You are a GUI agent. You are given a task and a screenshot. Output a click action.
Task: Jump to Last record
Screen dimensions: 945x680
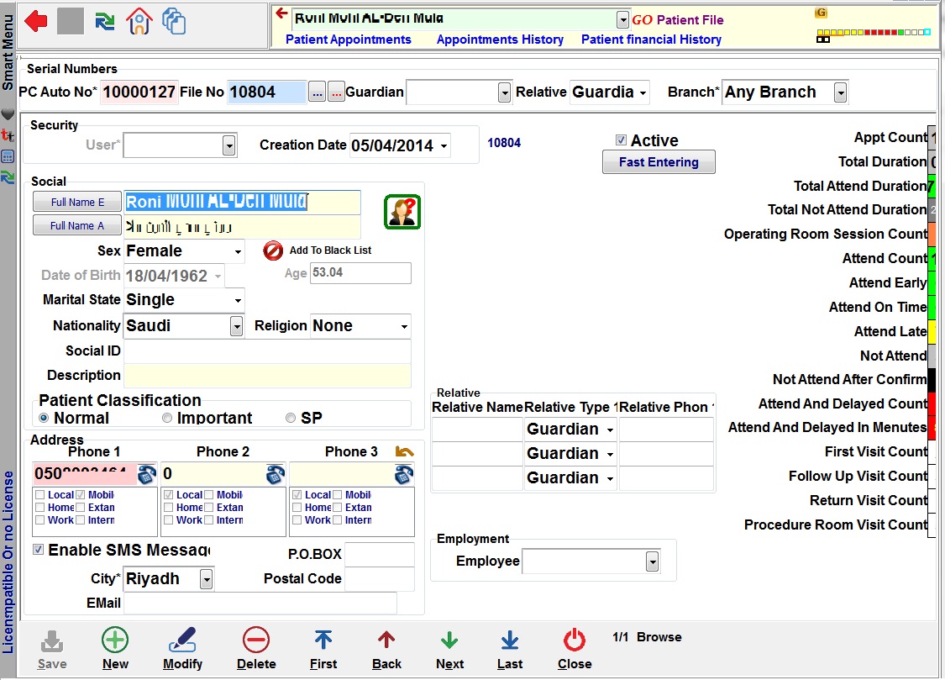tap(510, 640)
